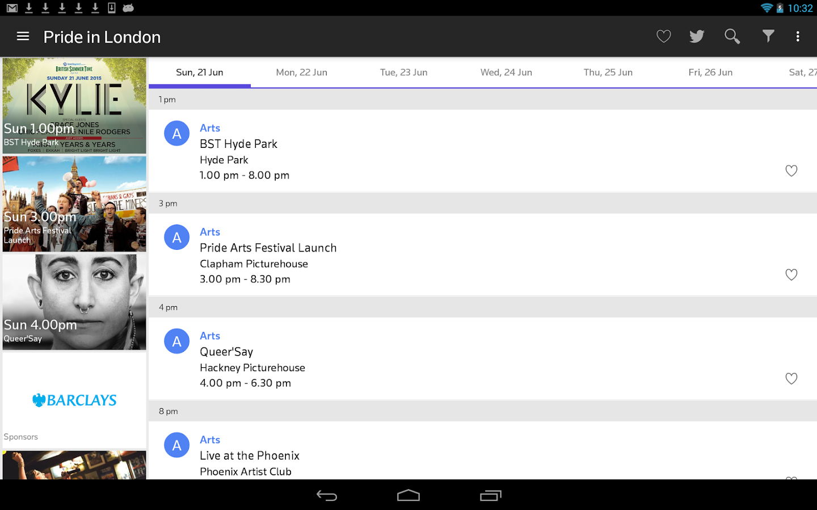817x510 pixels.
Task: Tap the Clapham Picturehouse venue text
Action: coord(254,263)
